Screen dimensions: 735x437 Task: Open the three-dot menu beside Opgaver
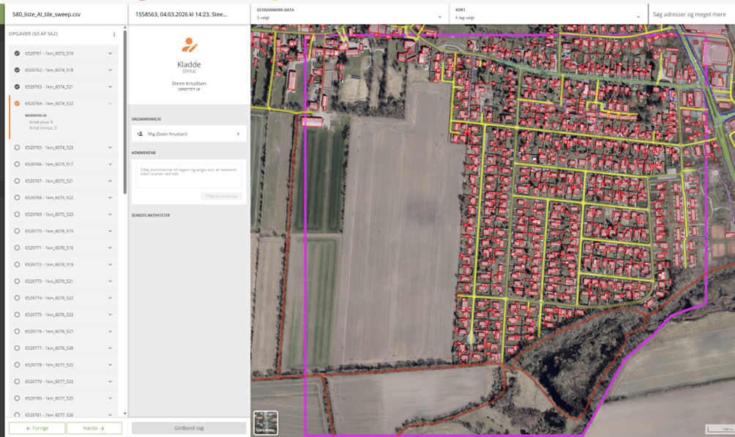tap(114, 34)
